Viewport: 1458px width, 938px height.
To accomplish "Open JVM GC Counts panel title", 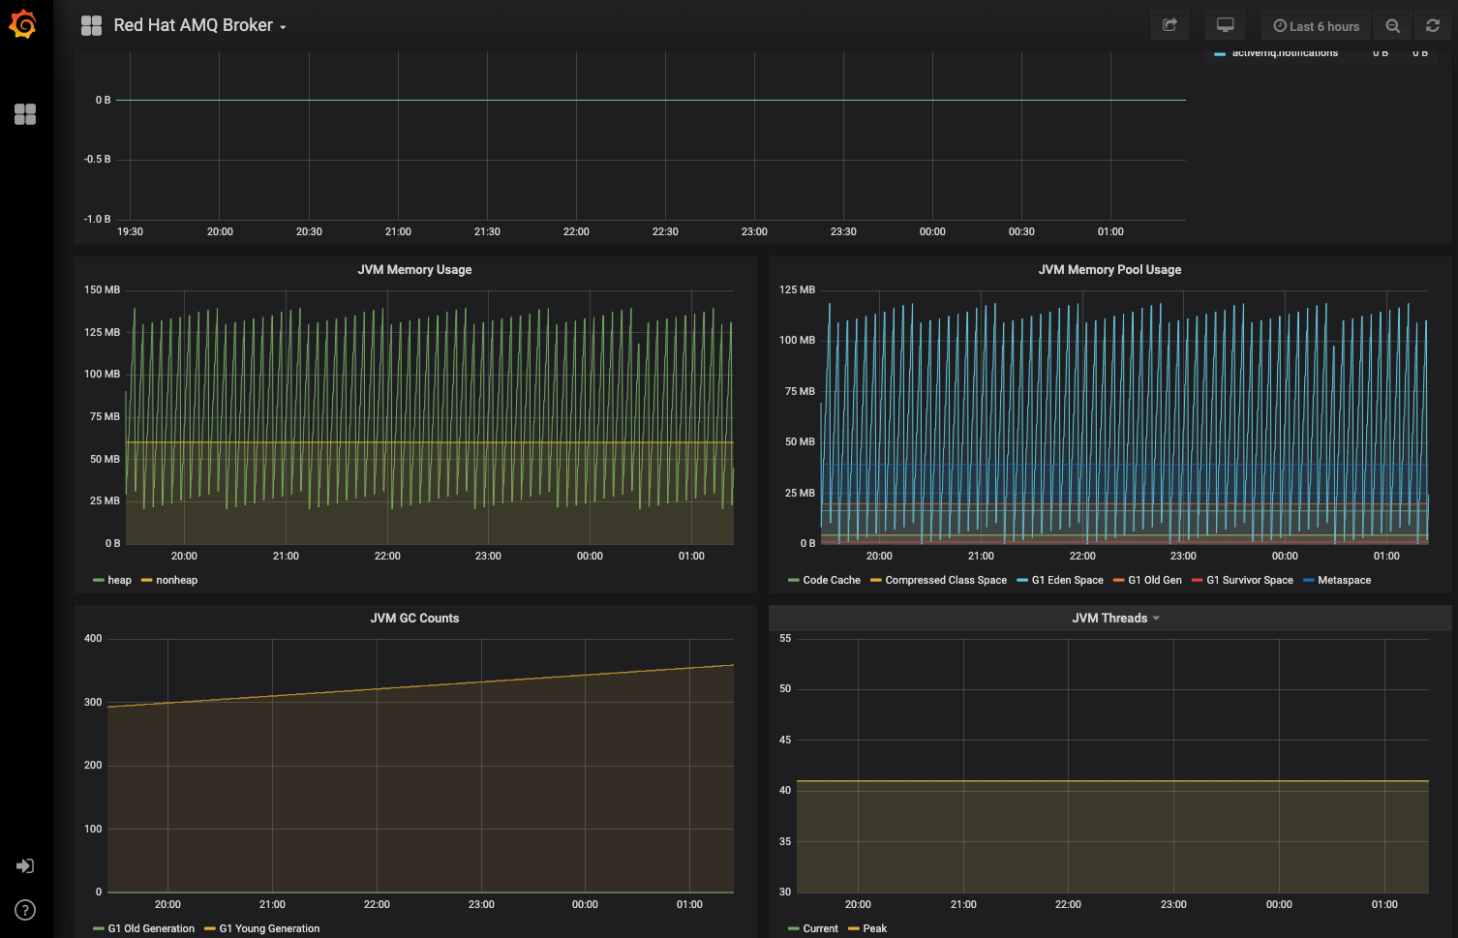I will tap(414, 619).
